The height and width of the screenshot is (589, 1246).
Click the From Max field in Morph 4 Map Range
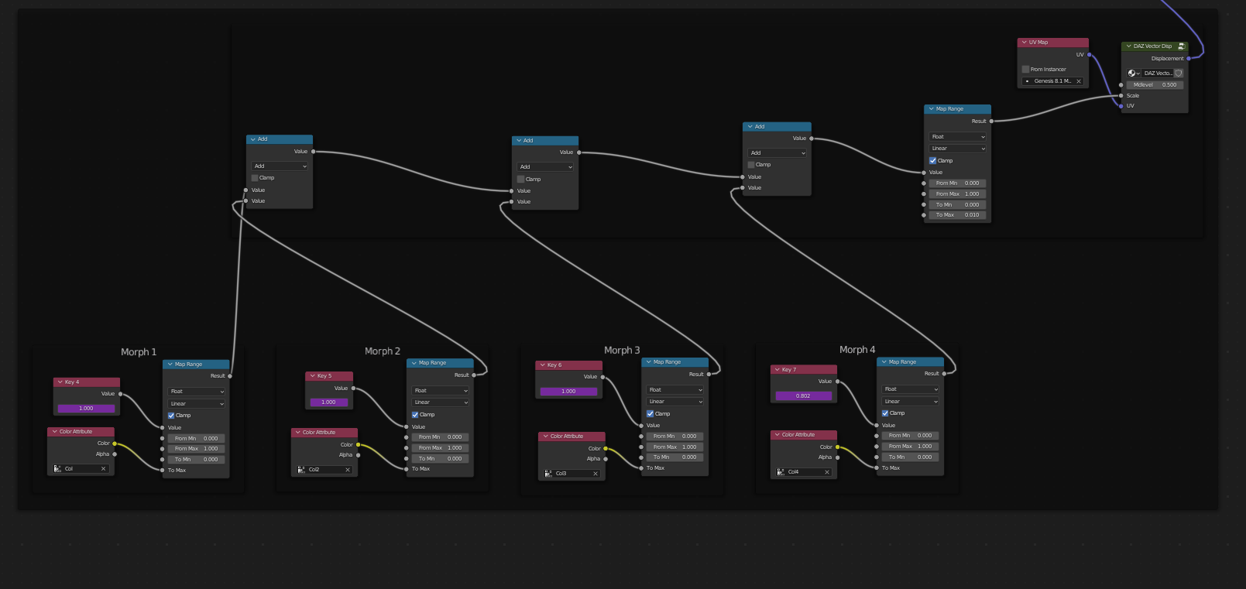click(x=911, y=447)
